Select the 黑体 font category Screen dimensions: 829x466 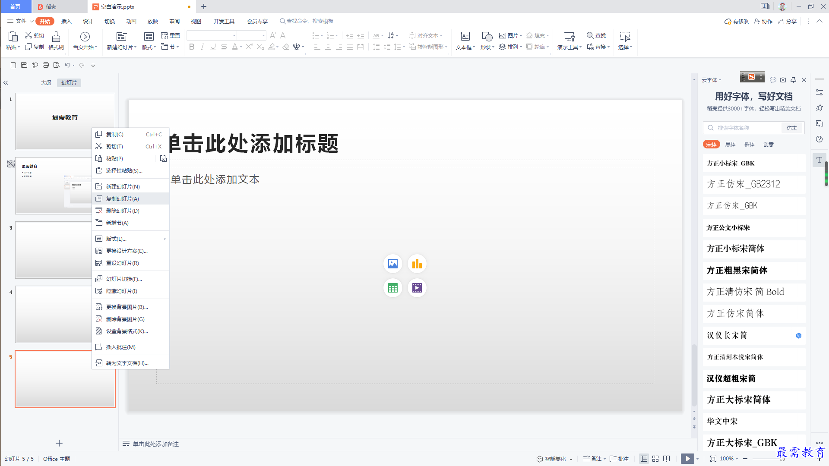[731, 144]
